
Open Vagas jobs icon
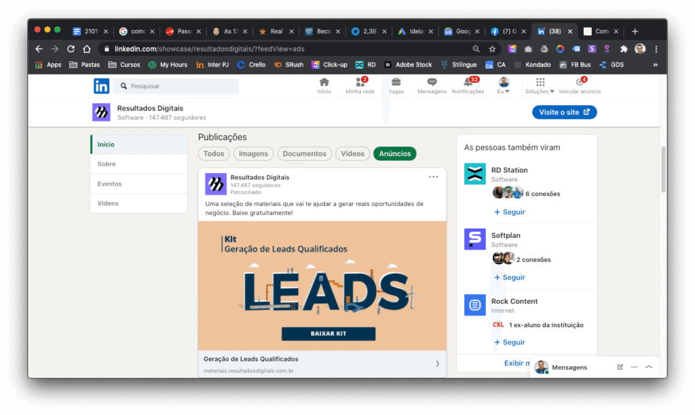396,85
